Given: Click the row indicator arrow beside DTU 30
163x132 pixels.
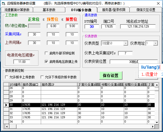Looking at the screenshot, I should (x=6, y=105).
